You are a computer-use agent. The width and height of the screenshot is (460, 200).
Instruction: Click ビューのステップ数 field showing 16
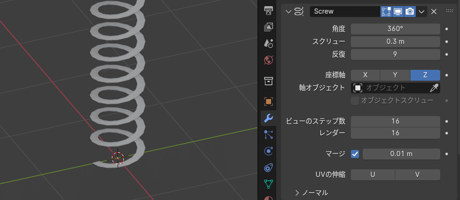coord(395,121)
